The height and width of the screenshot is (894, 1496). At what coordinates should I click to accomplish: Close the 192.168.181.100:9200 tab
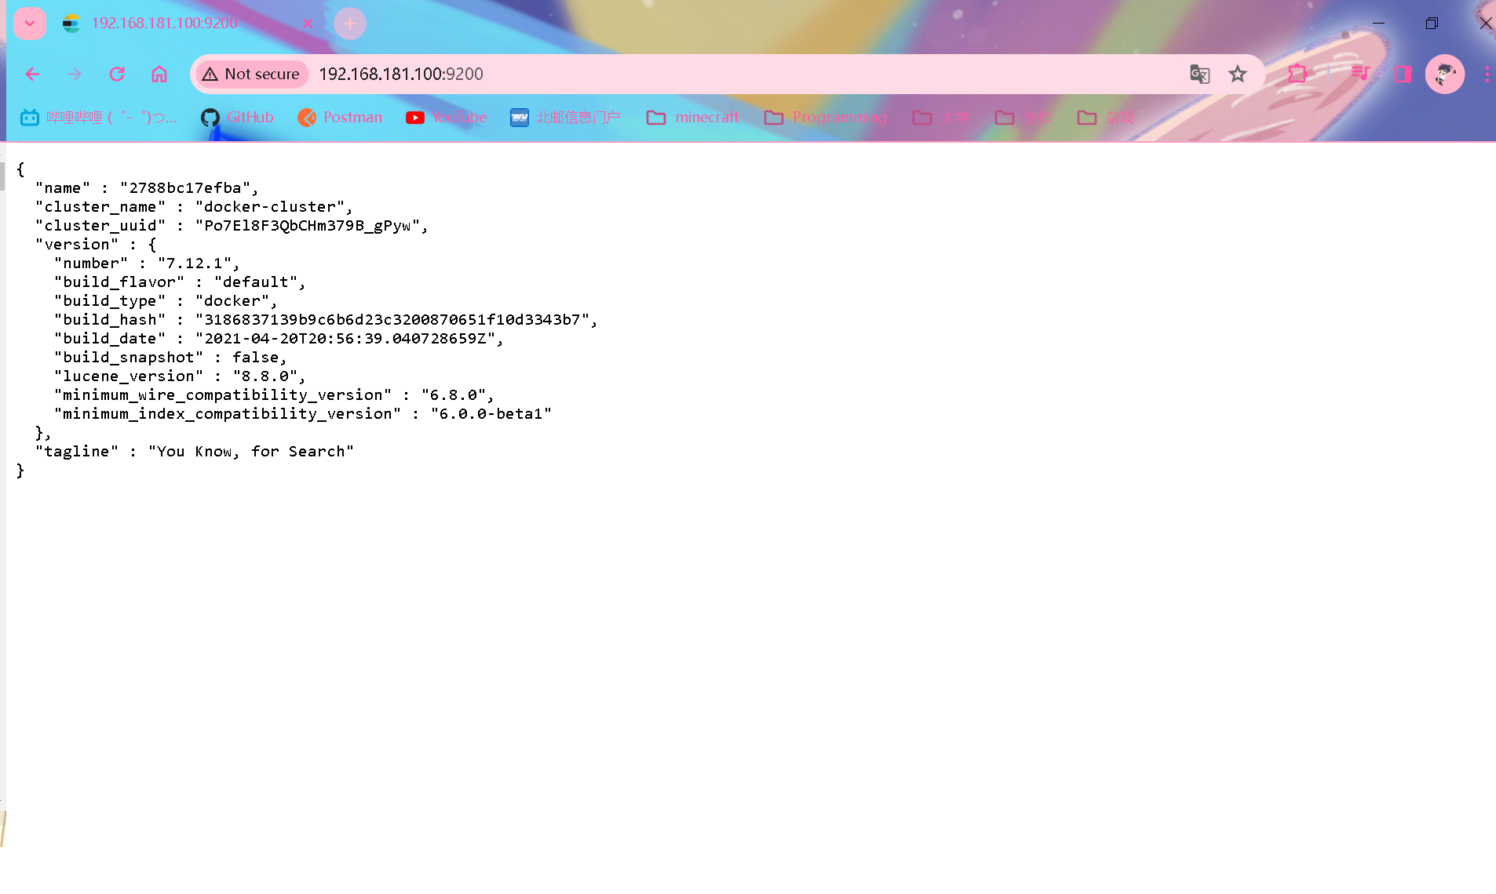coord(308,24)
